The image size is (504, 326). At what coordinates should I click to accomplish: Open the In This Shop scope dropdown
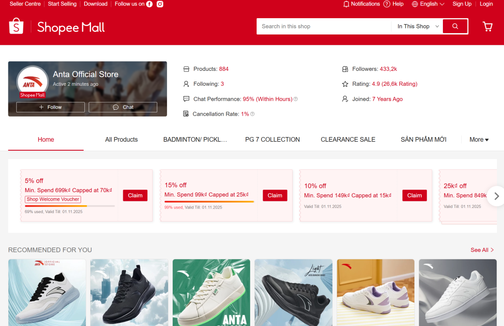(418, 26)
